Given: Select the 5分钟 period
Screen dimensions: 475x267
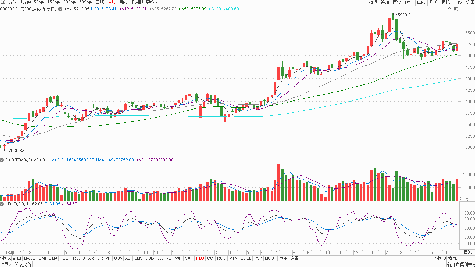Looking at the screenshot, I should click(x=39, y=2).
